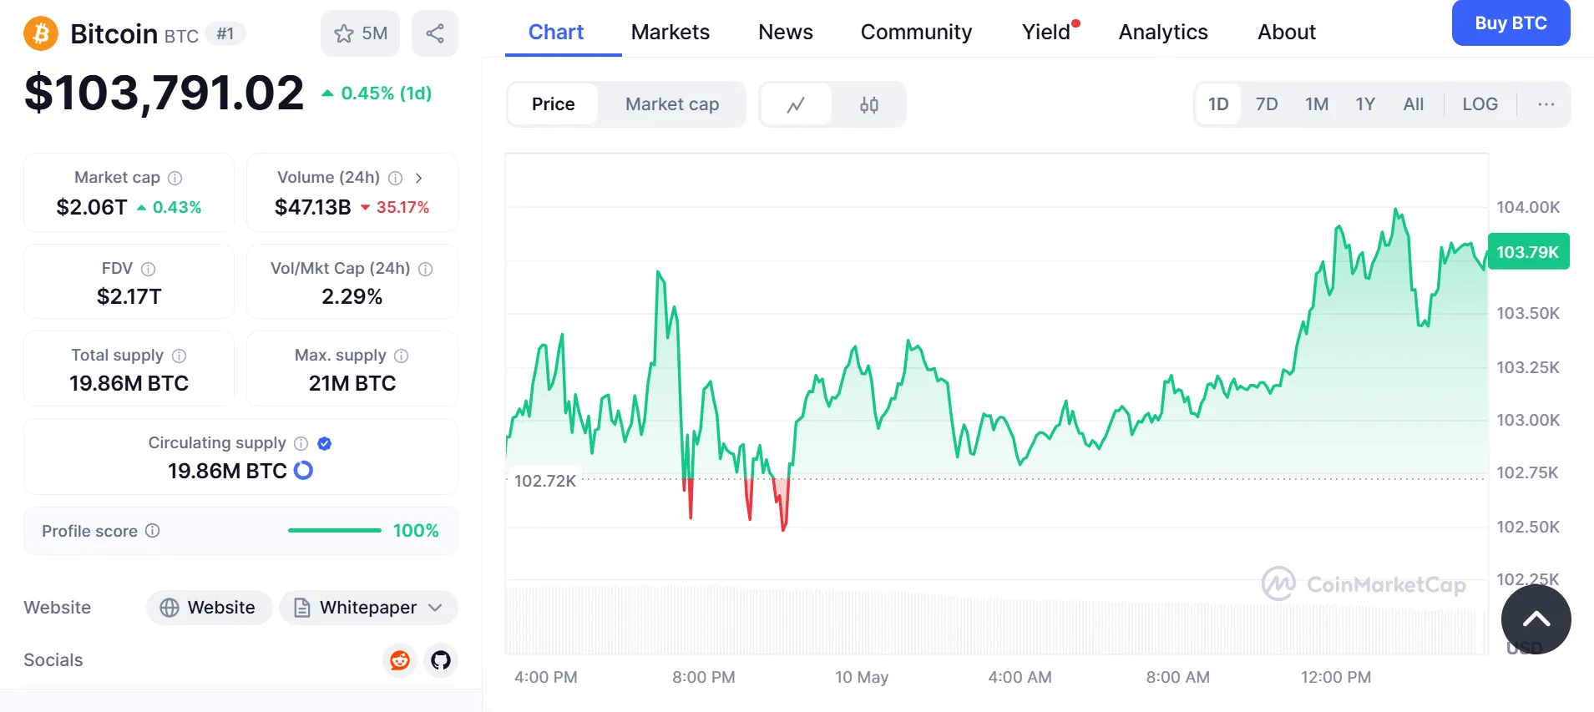Open the News tab
Screen dimensions: 1594x712
coord(786,33)
